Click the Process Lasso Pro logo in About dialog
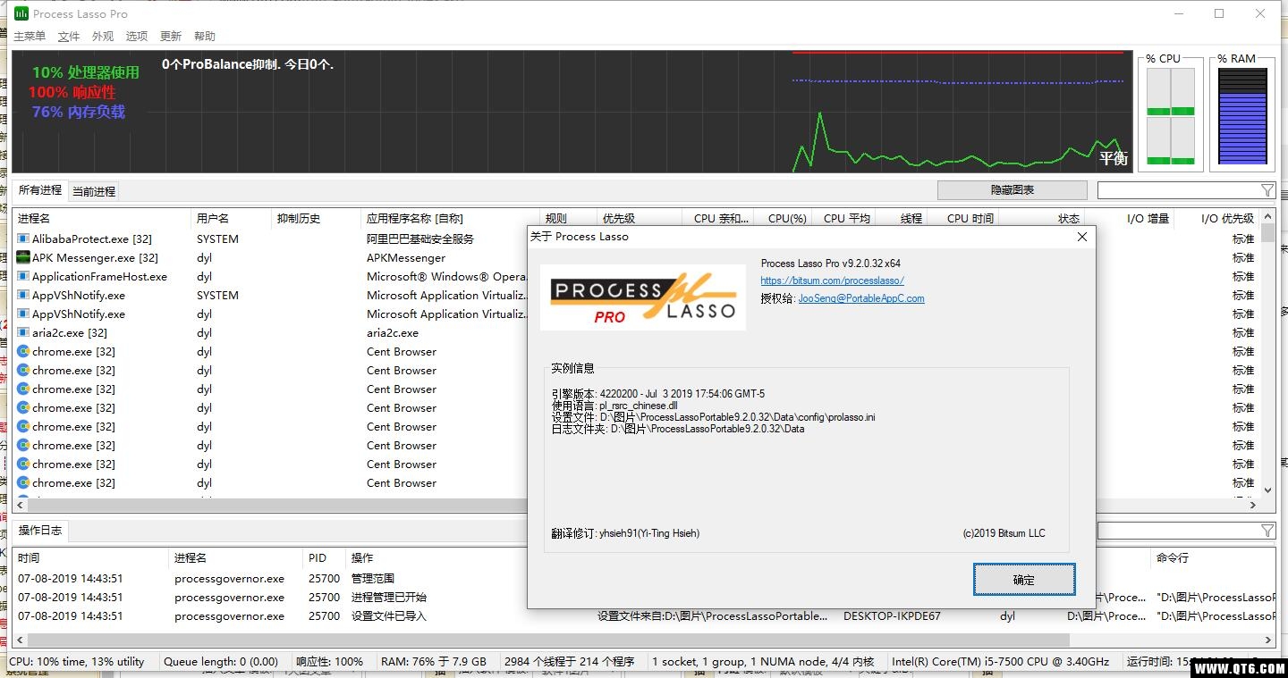 tap(643, 297)
